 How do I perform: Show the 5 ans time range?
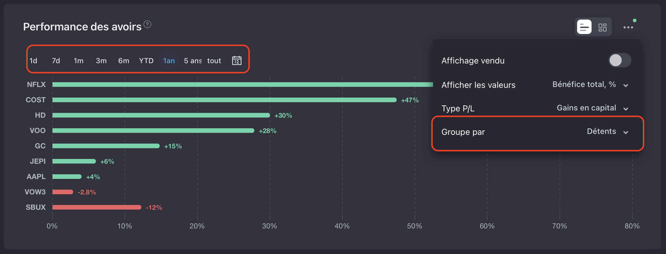(x=193, y=61)
